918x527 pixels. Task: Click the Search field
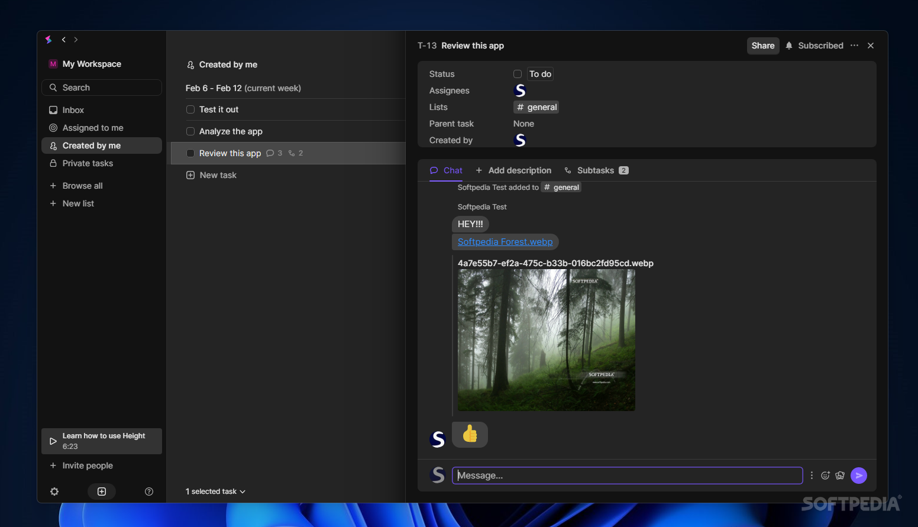click(102, 88)
